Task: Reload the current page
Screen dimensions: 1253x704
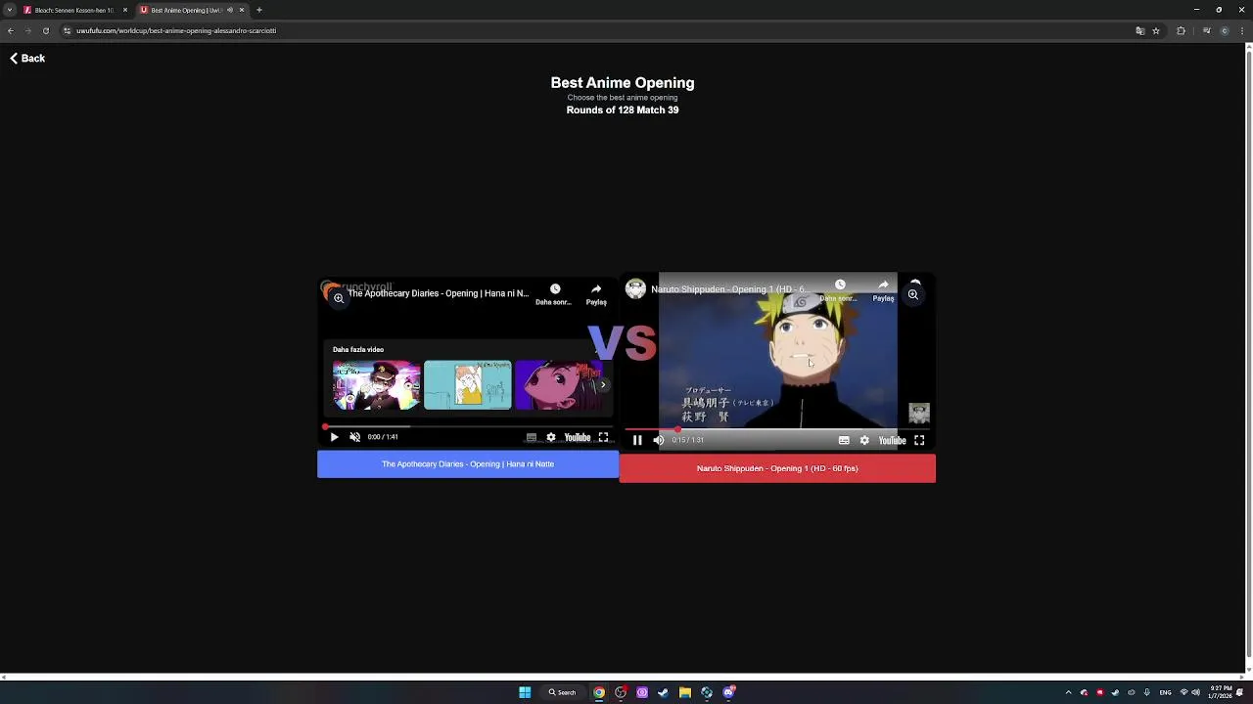Action: [x=45, y=30]
